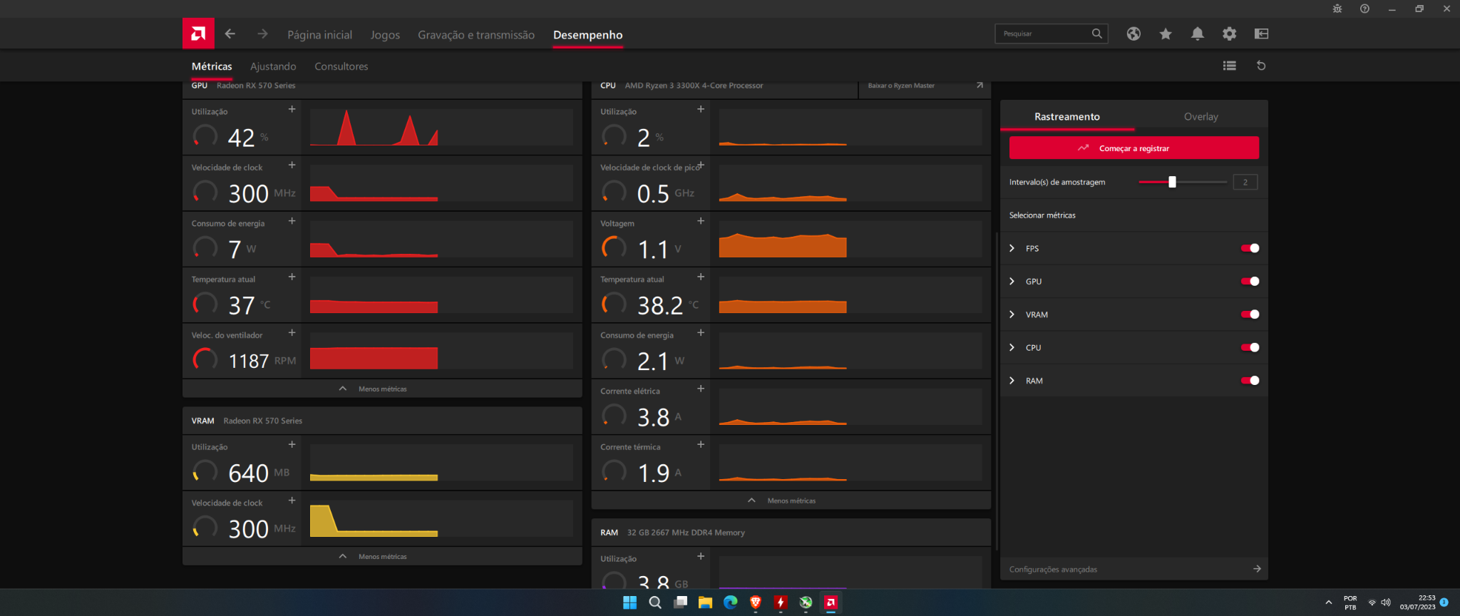Click the search magnifier icon
The image size is (1460, 616).
[1096, 34]
